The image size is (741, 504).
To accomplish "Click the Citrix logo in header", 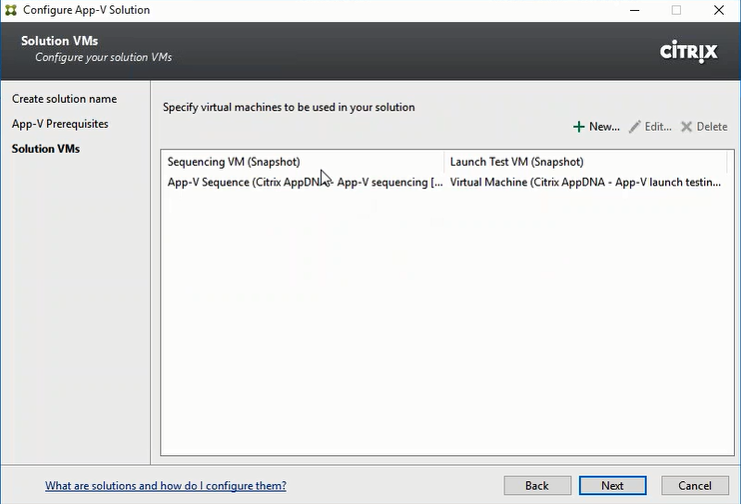I will (688, 51).
